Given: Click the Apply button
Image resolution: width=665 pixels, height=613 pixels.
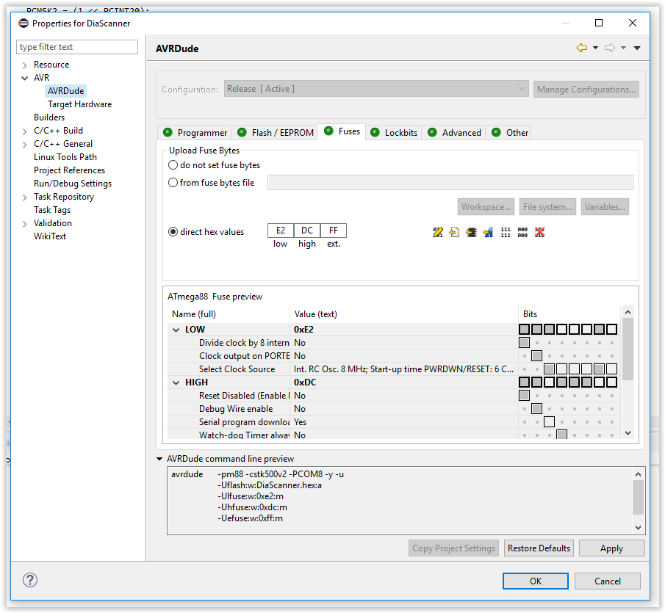Looking at the screenshot, I should (x=611, y=548).
